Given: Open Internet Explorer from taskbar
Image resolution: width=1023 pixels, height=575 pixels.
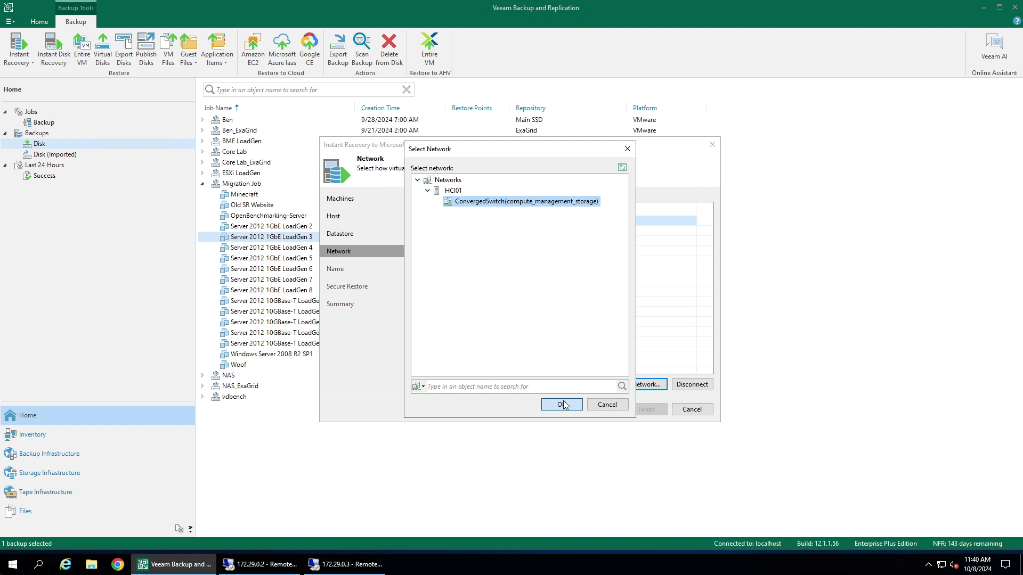Looking at the screenshot, I should pos(66,564).
